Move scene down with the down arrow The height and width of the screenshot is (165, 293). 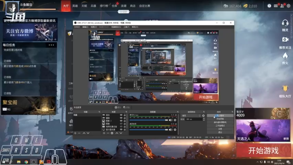coord(88,133)
